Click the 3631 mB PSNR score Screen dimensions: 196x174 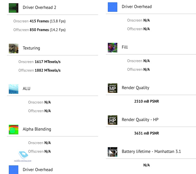(x=146, y=133)
